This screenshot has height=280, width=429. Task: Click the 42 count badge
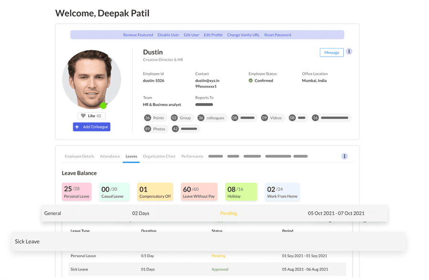(x=185, y=129)
